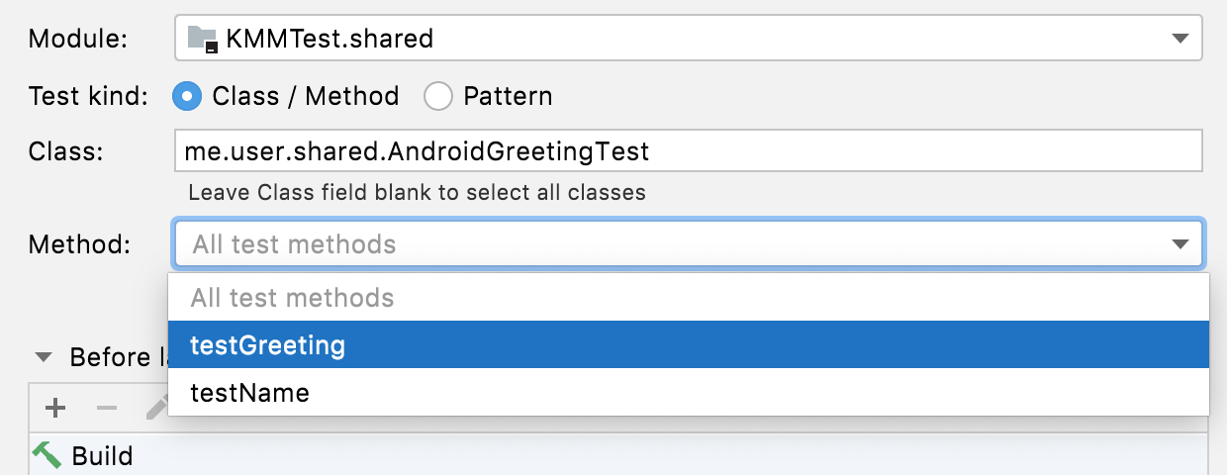The image size is (1227, 475).
Task: Click the Module: field label
Action: tap(79, 40)
